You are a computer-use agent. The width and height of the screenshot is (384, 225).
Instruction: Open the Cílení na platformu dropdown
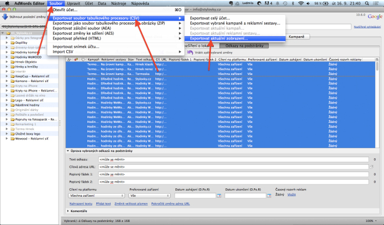(x=96, y=195)
